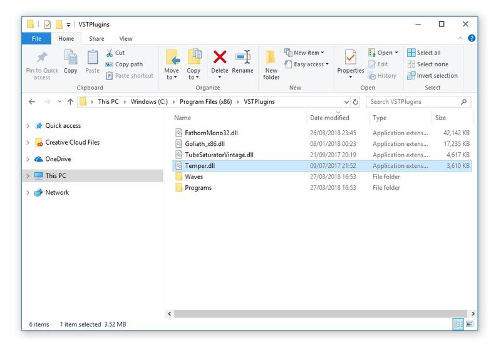
Task: Expand the Network tree node
Action: click(x=28, y=193)
